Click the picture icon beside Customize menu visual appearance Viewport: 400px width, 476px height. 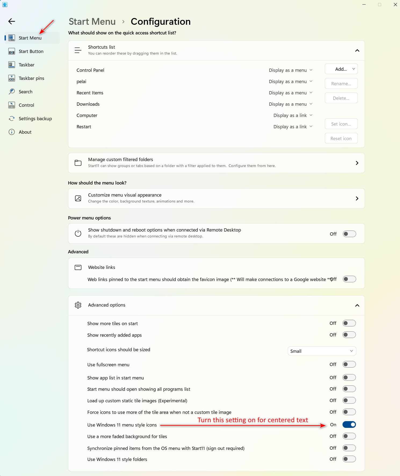[x=78, y=198]
